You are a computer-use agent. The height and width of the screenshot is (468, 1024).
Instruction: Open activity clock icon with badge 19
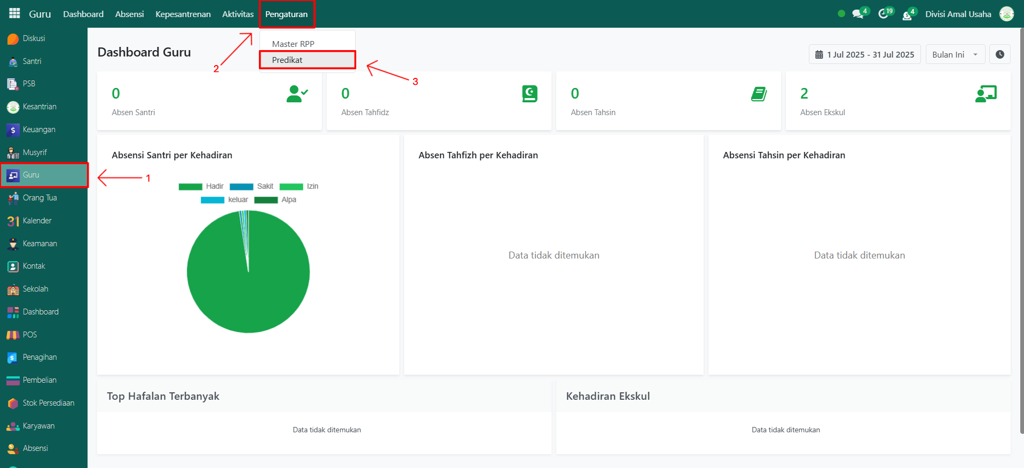(884, 14)
